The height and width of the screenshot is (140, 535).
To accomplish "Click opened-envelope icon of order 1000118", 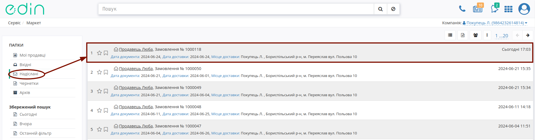I will (x=116, y=49).
